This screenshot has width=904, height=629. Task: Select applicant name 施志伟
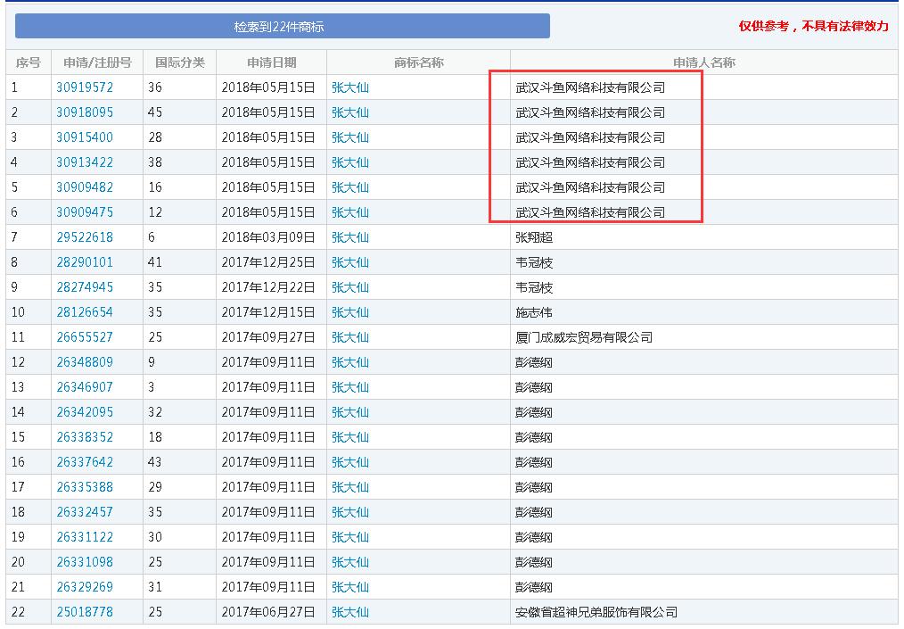(x=534, y=312)
